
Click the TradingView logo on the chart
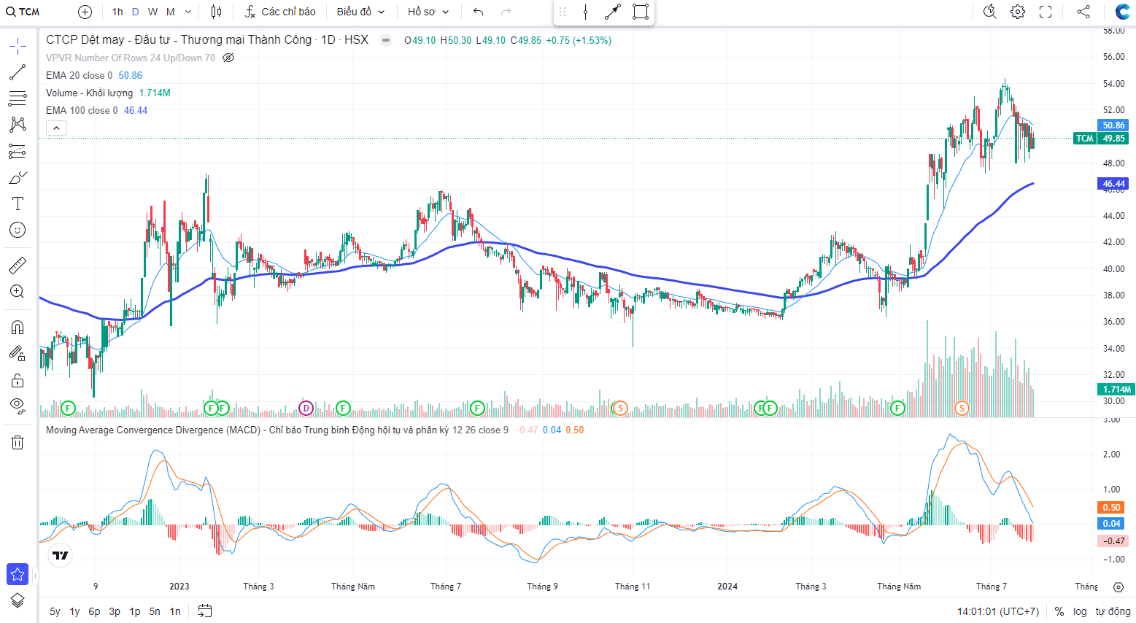[61, 556]
